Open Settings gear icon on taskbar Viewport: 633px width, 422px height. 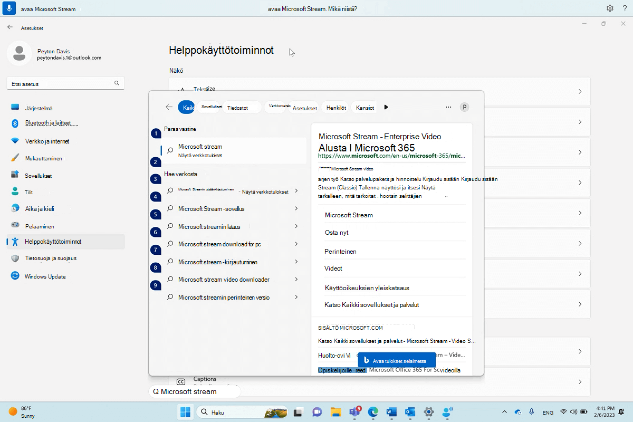429,412
